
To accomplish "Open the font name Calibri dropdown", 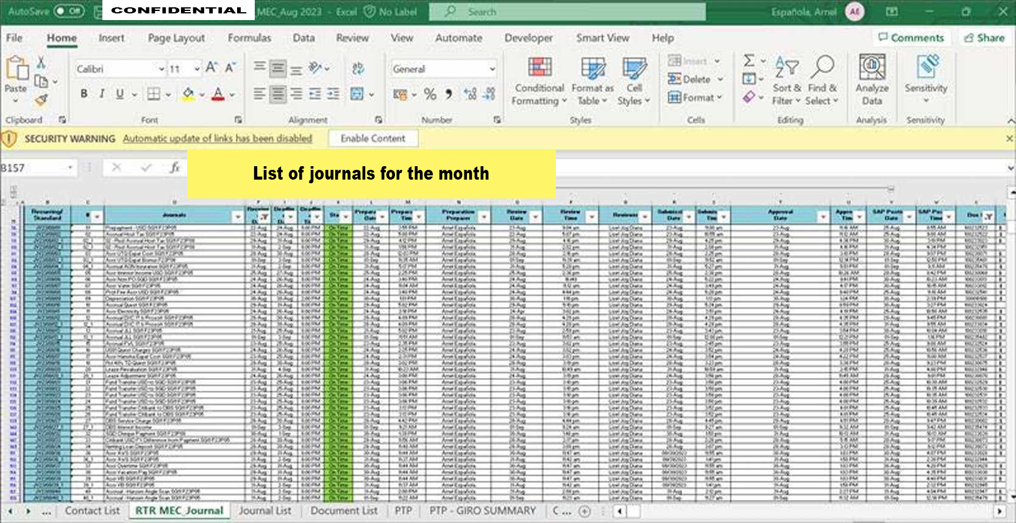I will click(162, 69).
